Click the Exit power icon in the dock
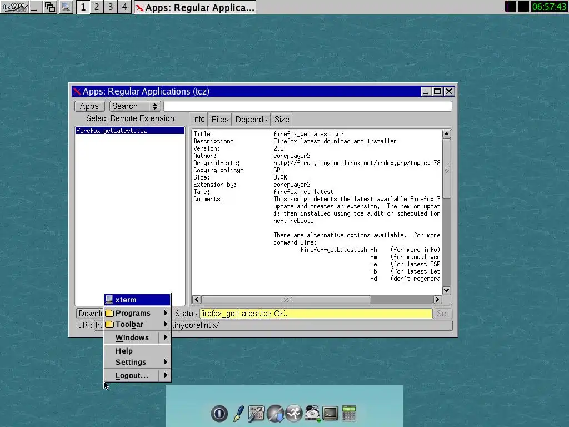 tap(219, 413)
